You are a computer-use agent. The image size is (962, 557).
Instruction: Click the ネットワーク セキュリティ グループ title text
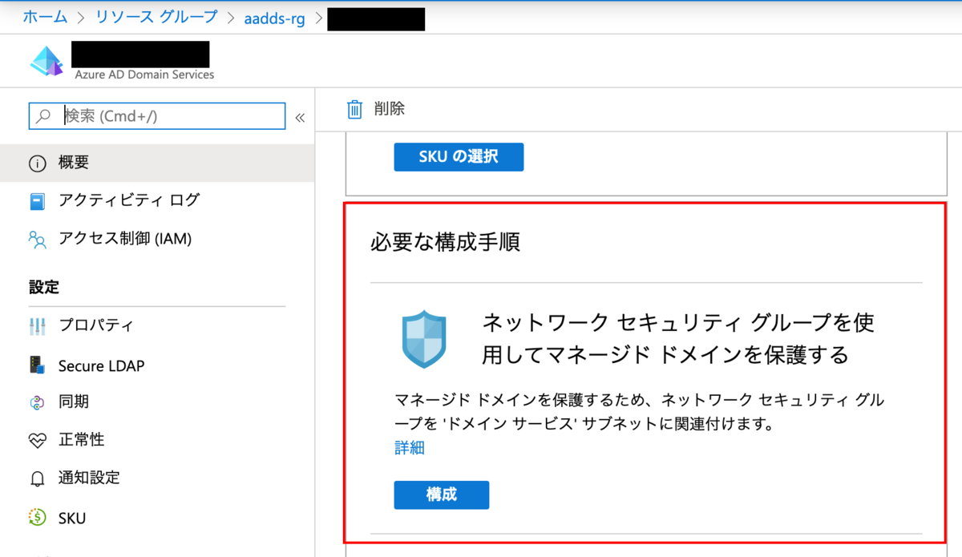(677, 338)
